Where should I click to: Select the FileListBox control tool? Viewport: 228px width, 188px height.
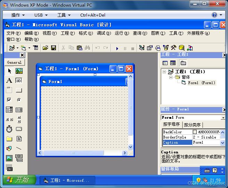pos(19,139)
